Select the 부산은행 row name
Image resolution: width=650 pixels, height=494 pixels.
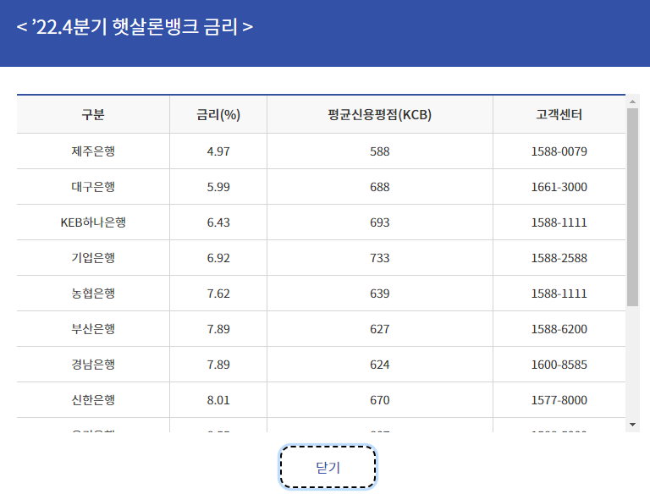[93, 329]
